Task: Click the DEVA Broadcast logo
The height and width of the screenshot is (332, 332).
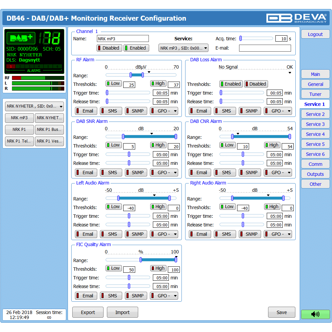Action: point(296,18)
